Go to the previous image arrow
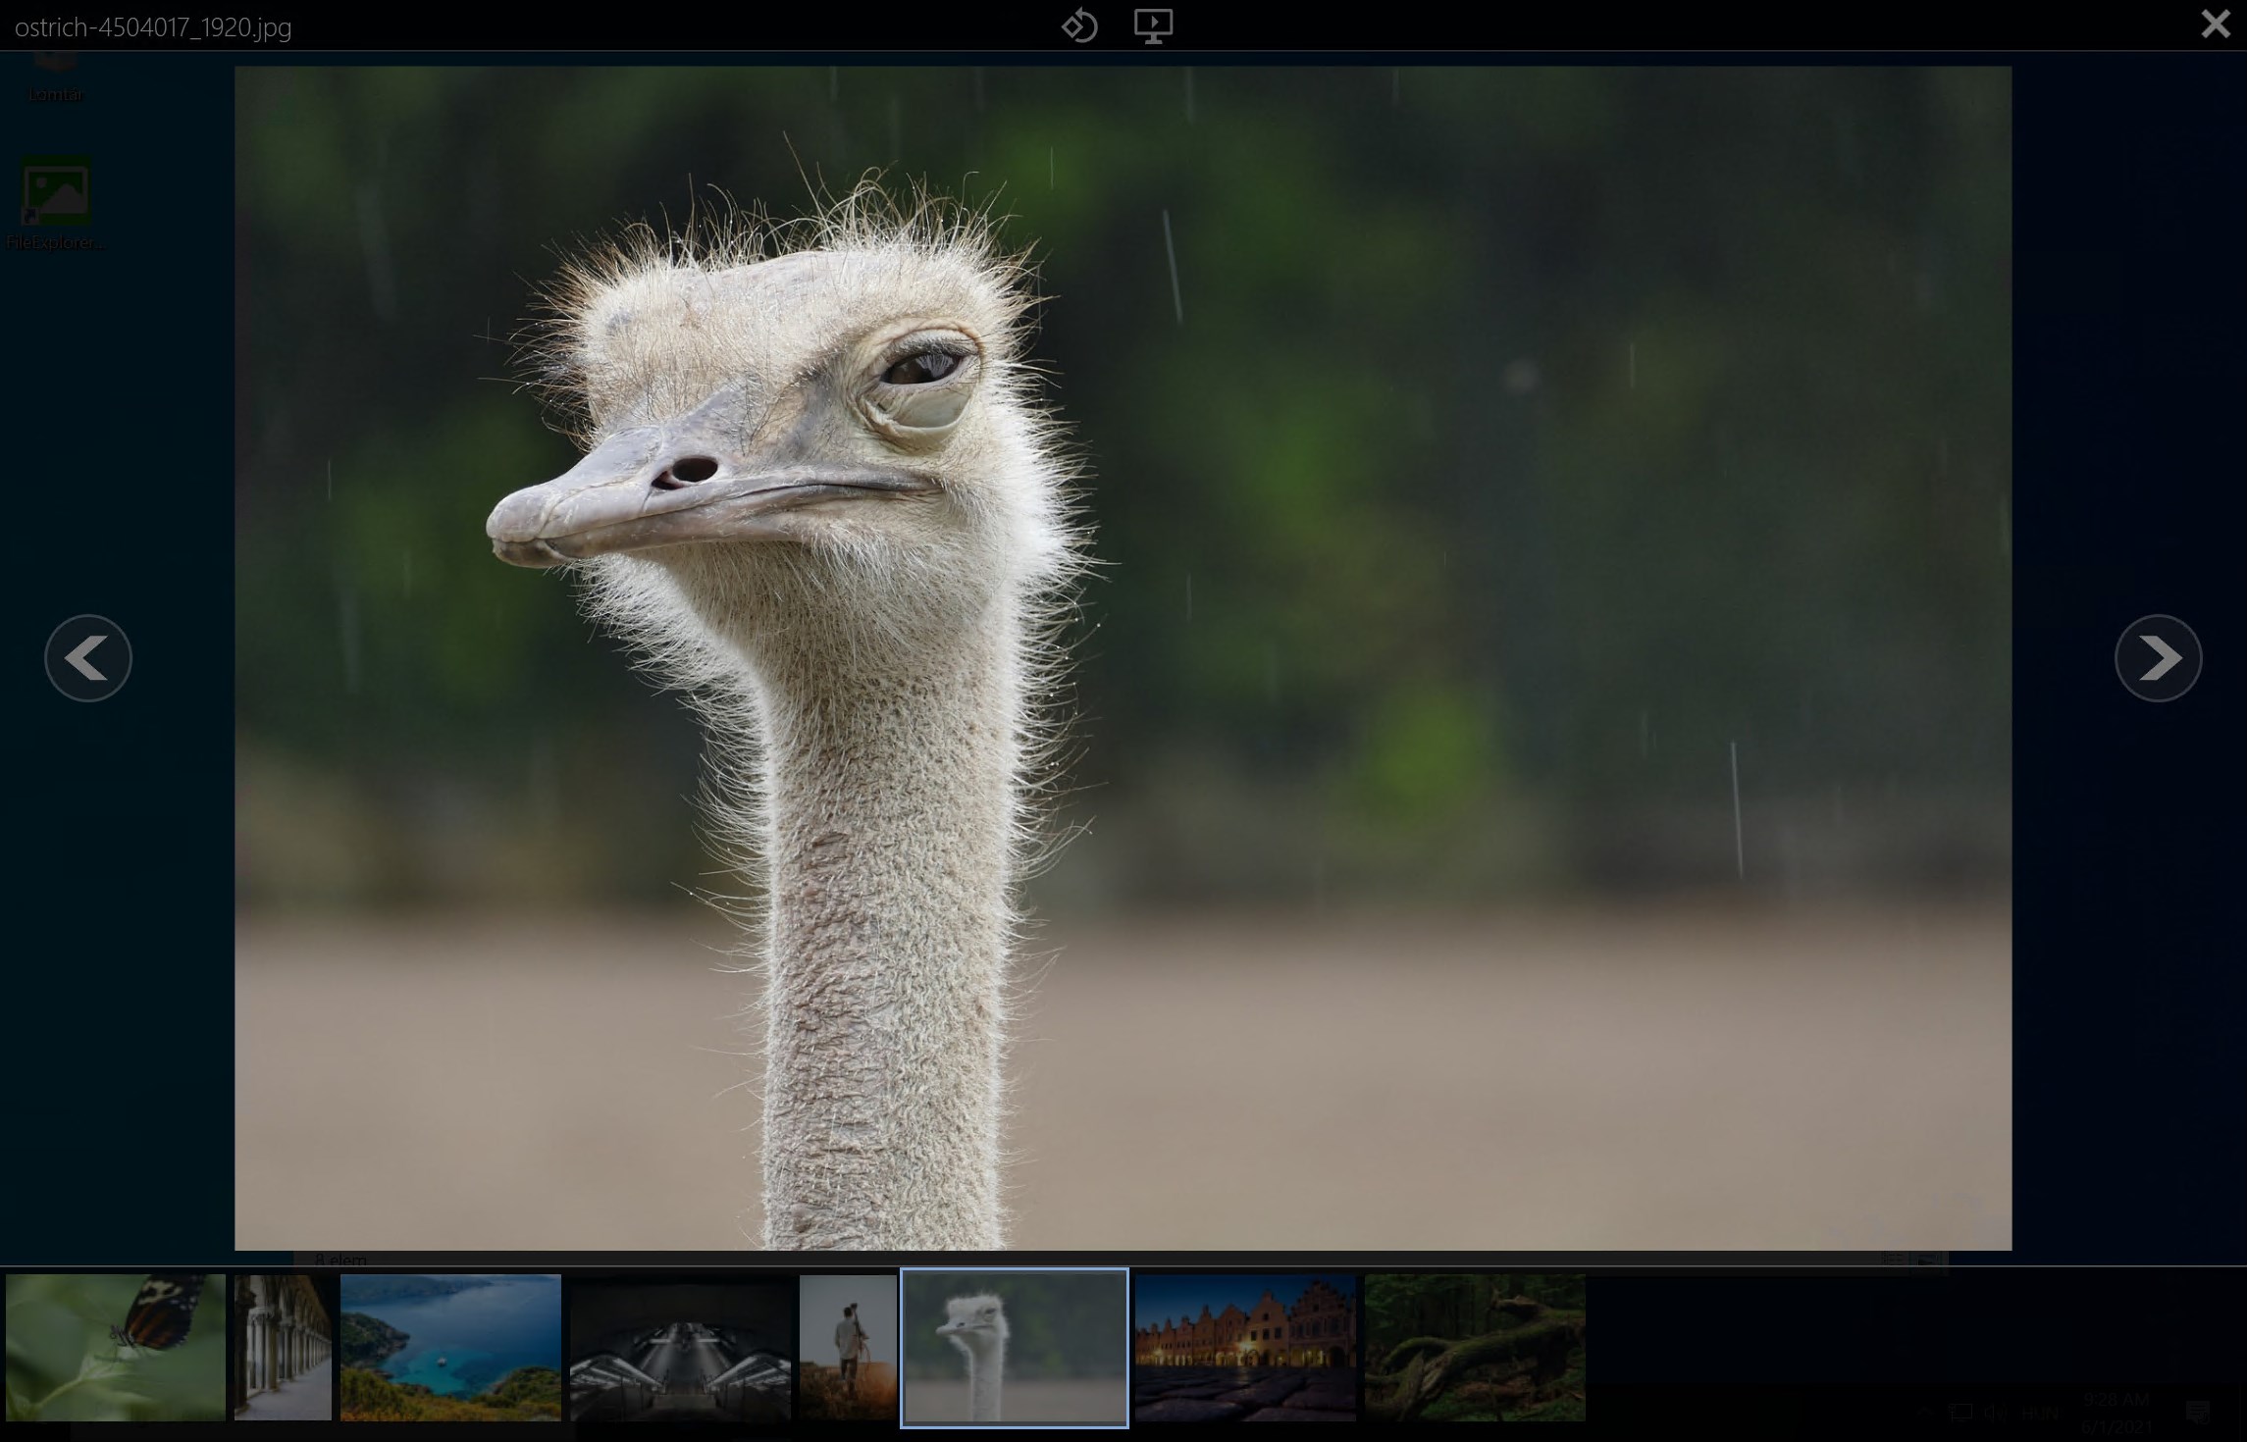Image resolution: width=2247 pixels, height=1442 pixels. [88, 658]
